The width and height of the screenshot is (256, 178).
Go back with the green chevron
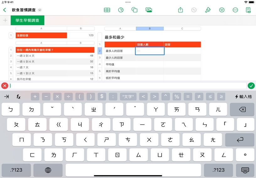tap(5, 10)
